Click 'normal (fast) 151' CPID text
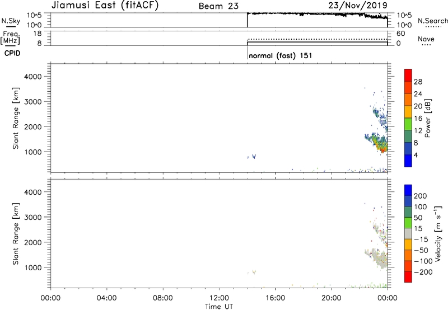 [281, 55]
